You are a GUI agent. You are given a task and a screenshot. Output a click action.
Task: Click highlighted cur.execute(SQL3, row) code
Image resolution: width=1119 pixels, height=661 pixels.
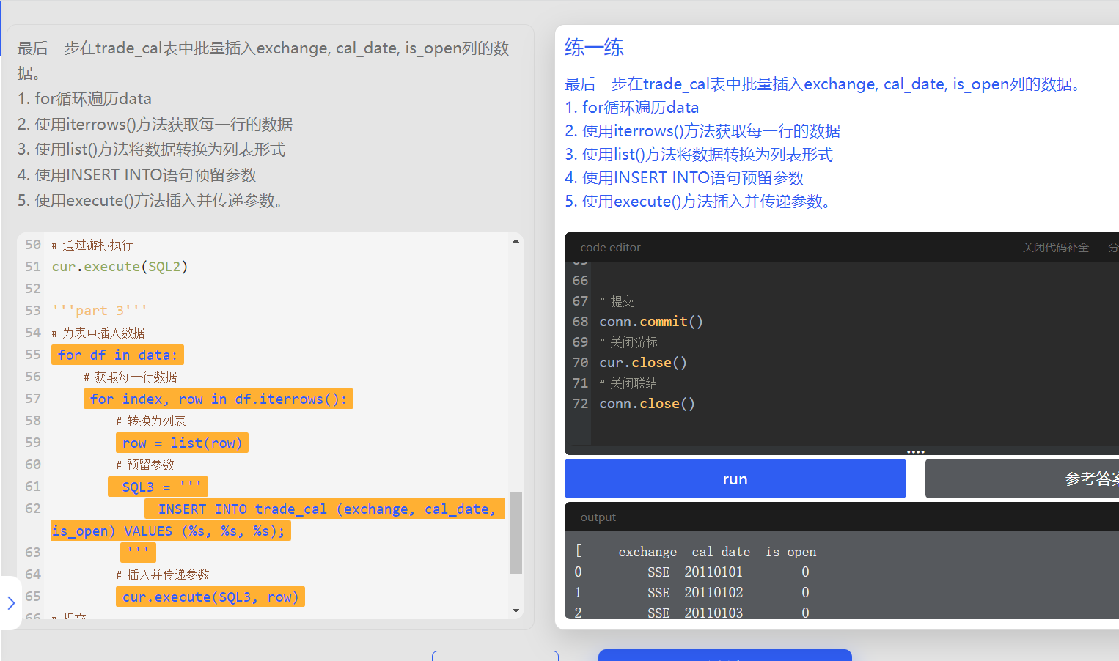(210, 597)
